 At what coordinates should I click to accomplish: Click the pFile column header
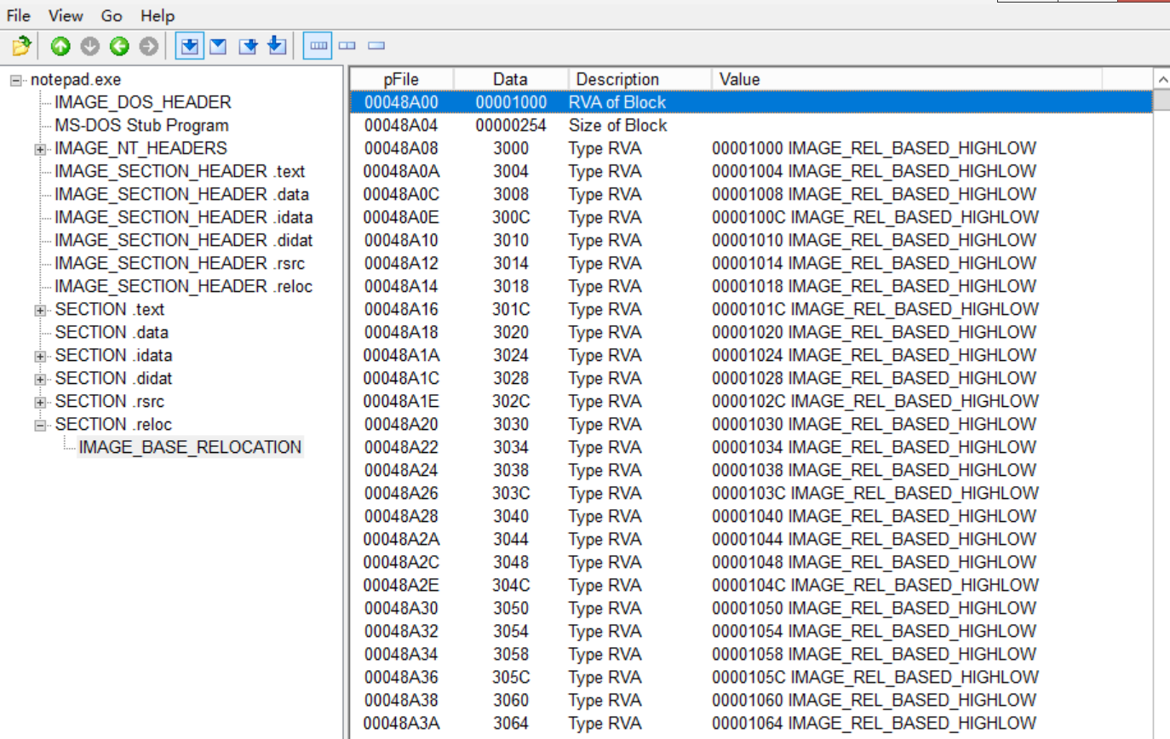click(x=400, y=79)
